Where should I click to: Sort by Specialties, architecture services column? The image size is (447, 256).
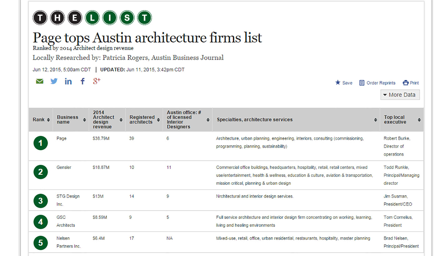[375, 120]
